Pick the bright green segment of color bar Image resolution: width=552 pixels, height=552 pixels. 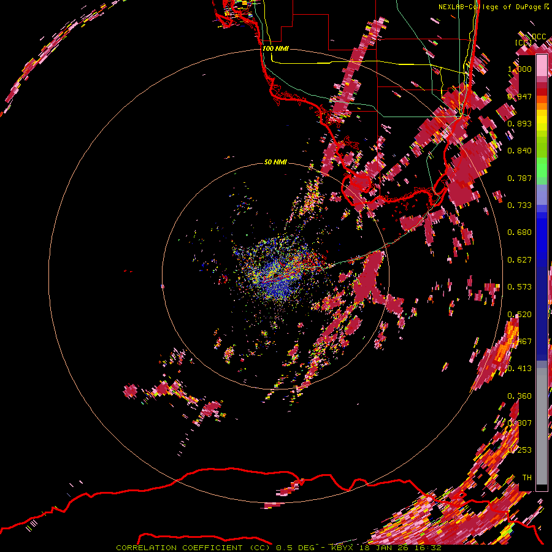(542, 167)
